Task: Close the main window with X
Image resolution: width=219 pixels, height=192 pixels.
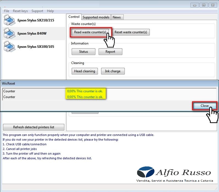Action: click(x=213, y=5)
